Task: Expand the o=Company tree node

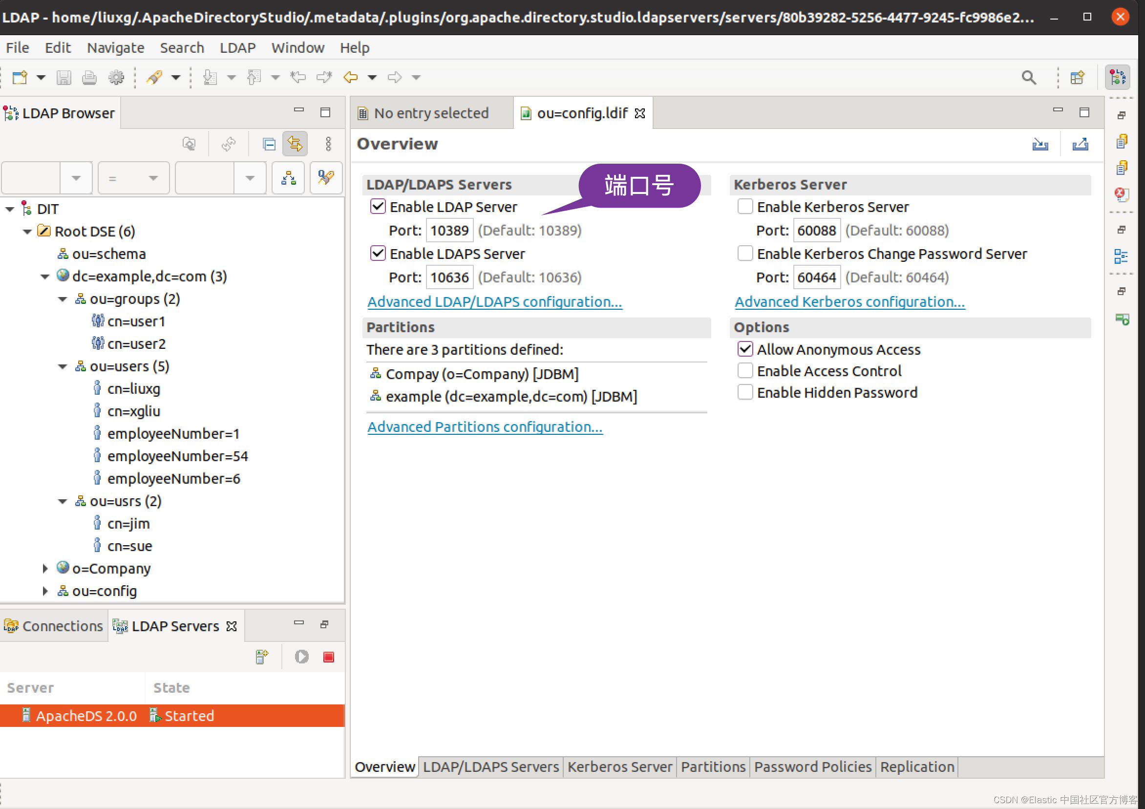Action: click(45, 569)
